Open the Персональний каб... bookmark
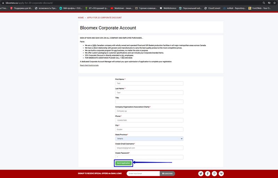Screen dimensions: 278x178 [x=190, y=8]
